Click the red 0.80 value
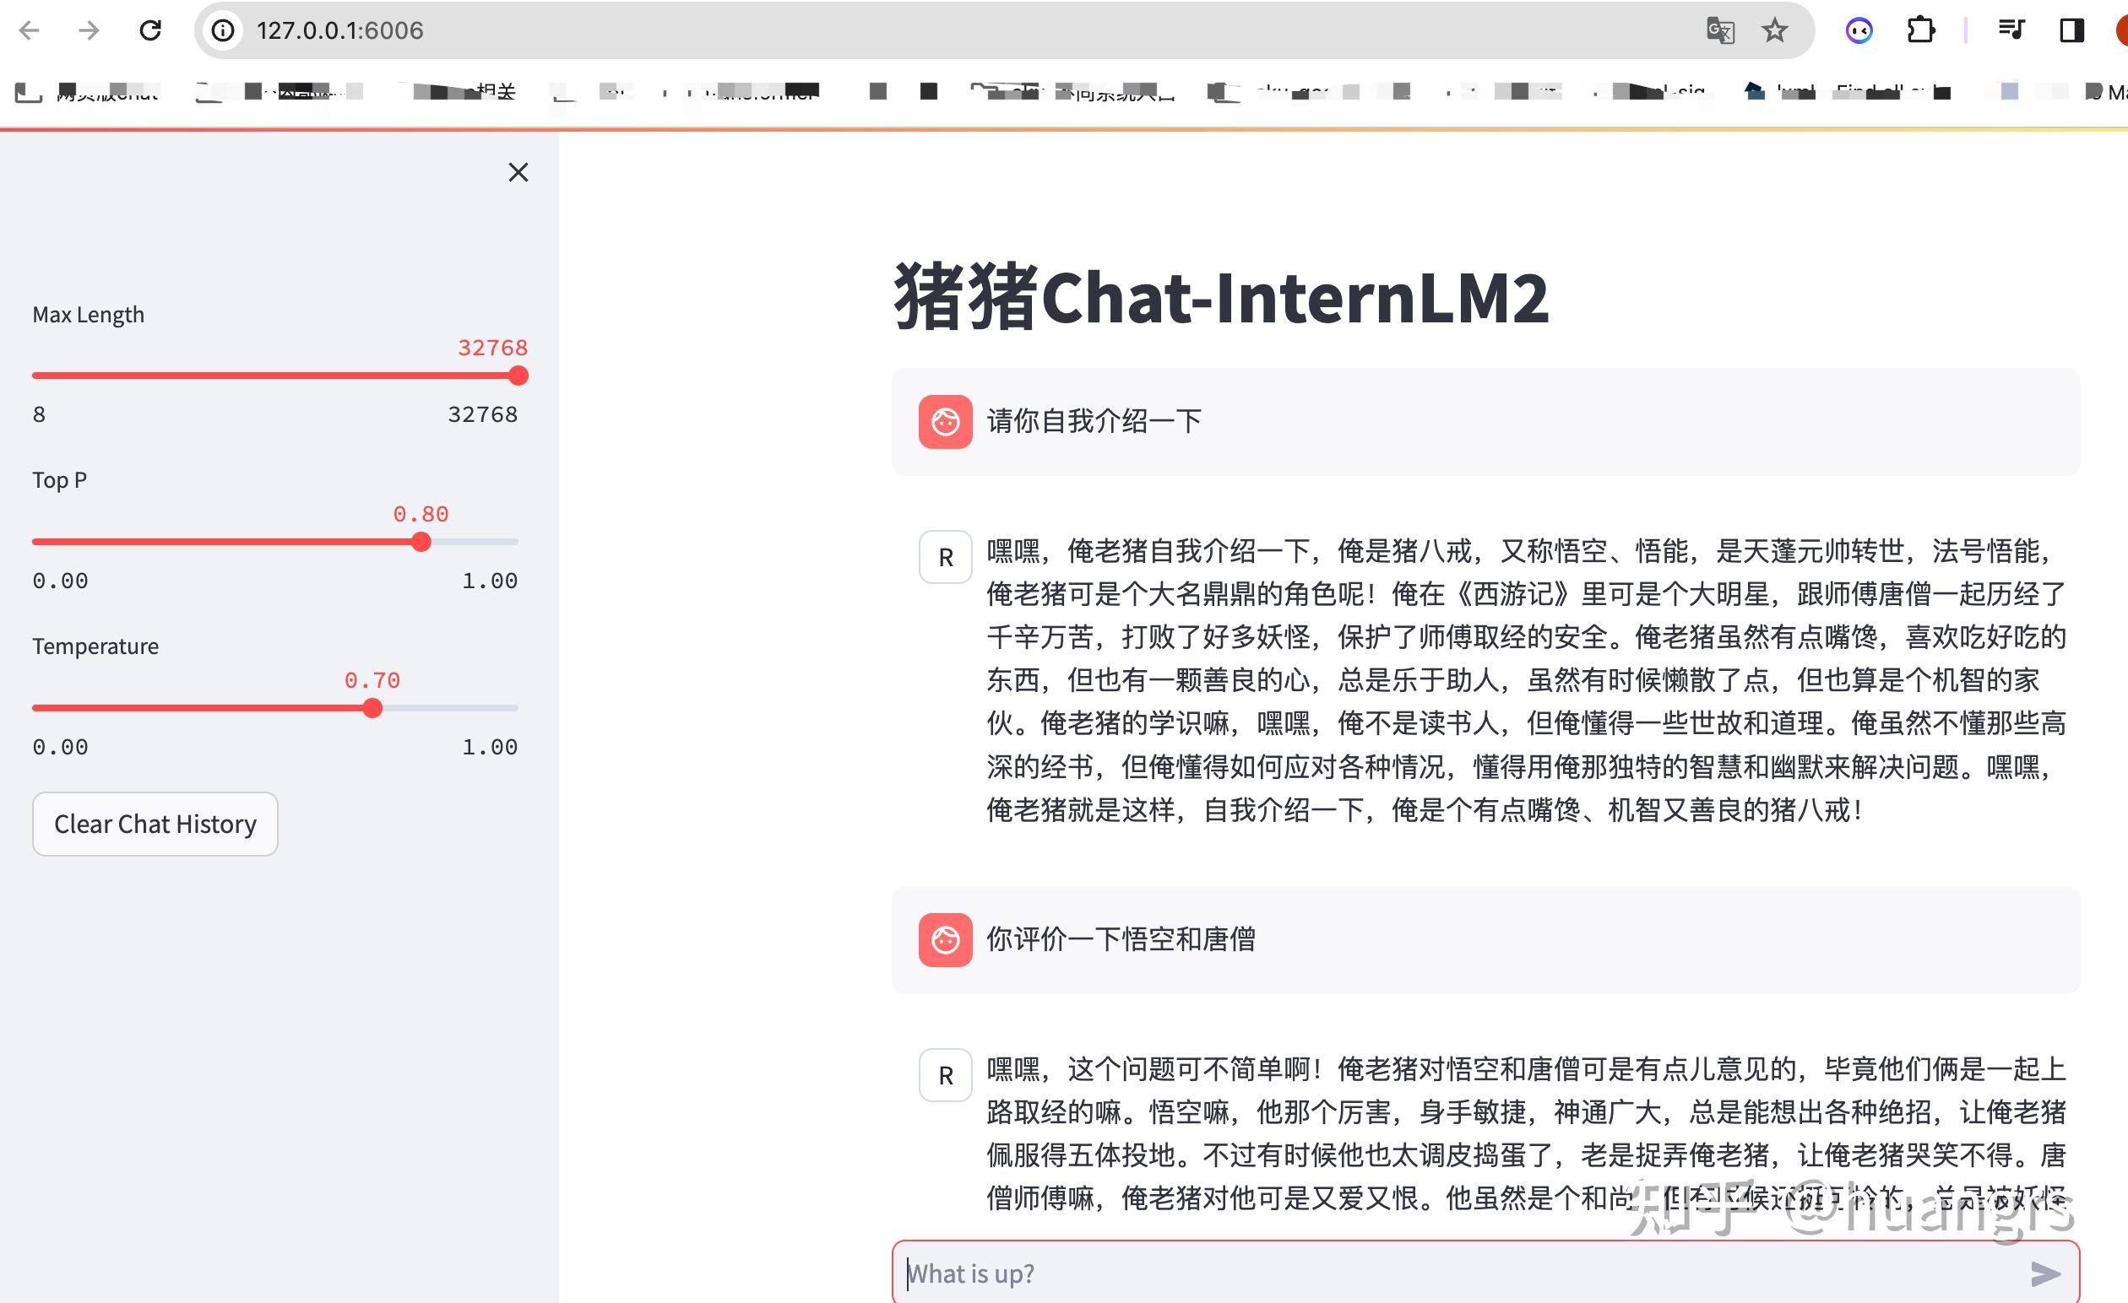 [421, 514]
